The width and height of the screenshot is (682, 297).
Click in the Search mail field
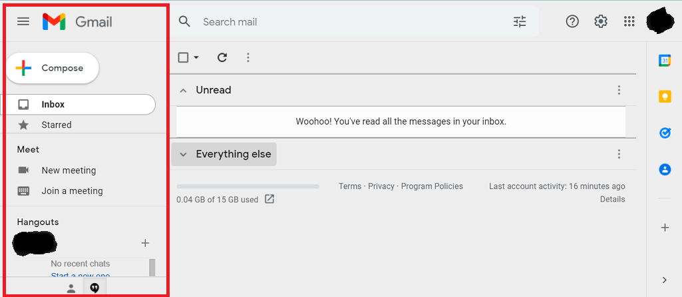pos(348,21)
